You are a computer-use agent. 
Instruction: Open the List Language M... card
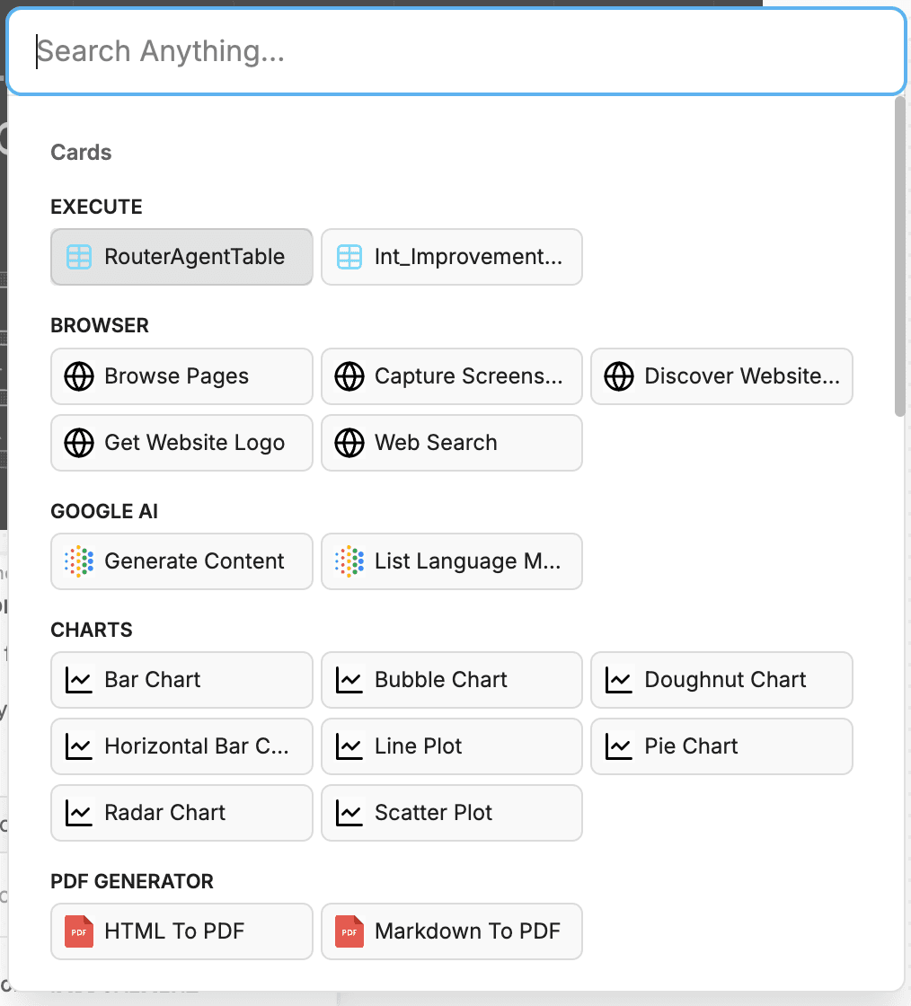452,561
